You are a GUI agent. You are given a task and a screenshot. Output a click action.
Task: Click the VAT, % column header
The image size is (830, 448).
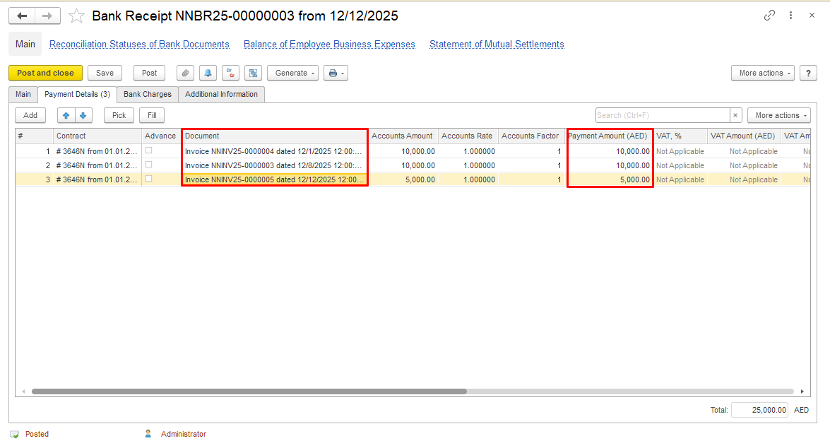point(680,136)
